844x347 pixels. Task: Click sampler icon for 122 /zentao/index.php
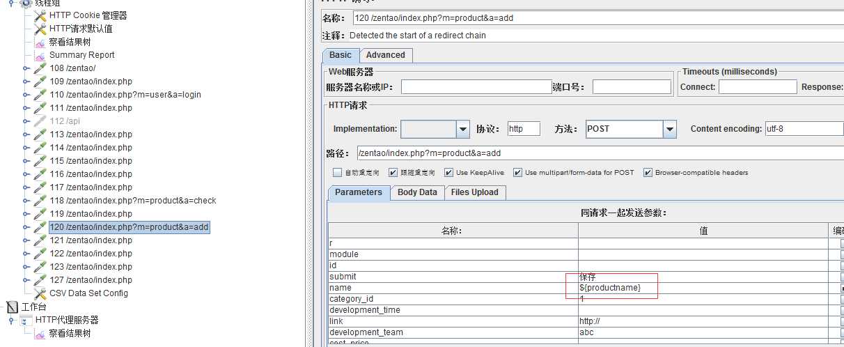tap(40, 254)
